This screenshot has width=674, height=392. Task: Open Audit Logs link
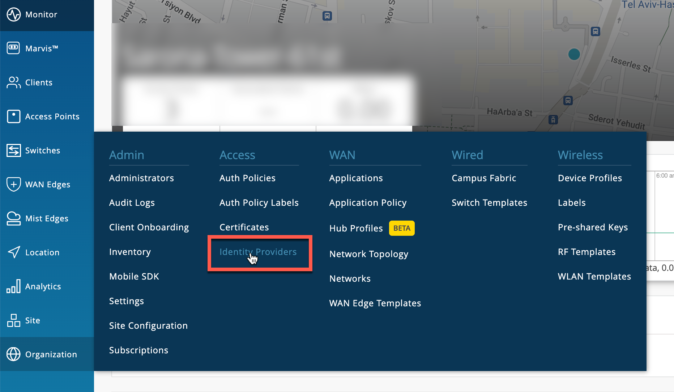point(132,203)
